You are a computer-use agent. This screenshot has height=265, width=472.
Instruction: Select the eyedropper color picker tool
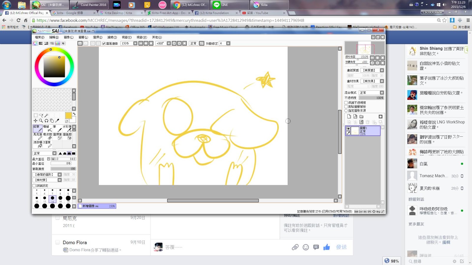57,121
